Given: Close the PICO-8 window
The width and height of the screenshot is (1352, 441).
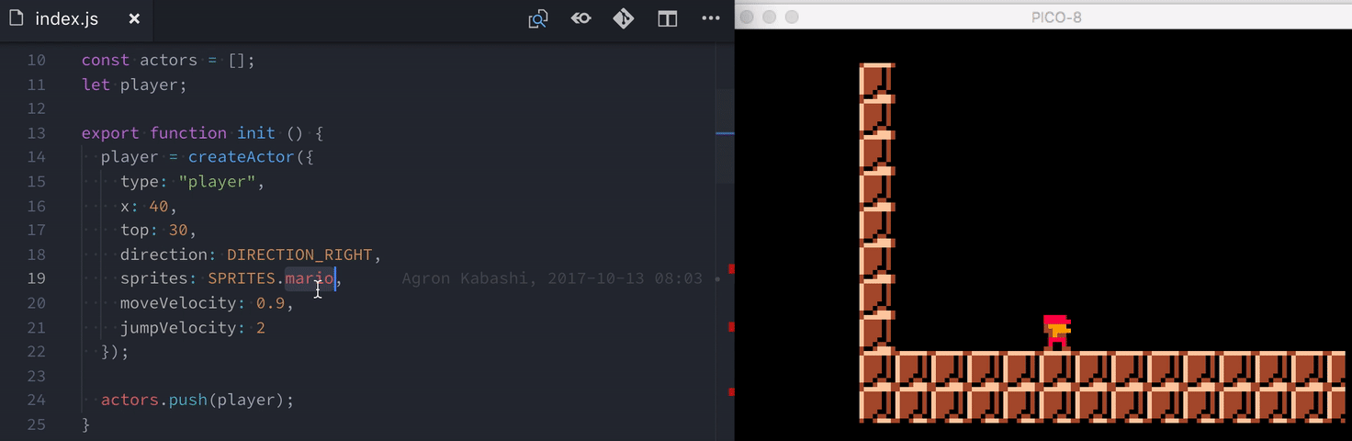Looking at the screenshot, I should 748,17.
